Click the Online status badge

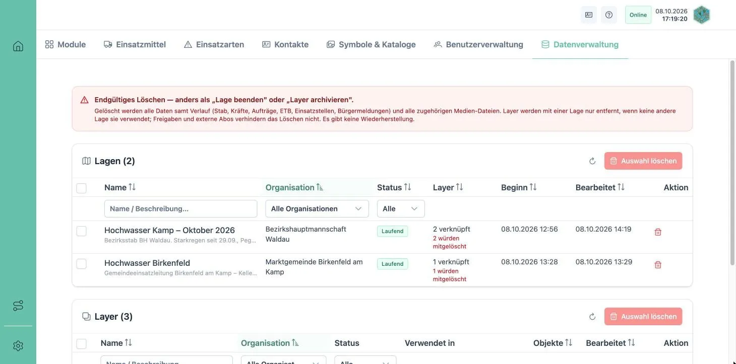[638, 15]
